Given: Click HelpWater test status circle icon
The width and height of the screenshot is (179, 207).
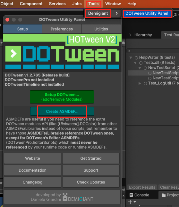Looking at the screenshot, I should 136,58.
